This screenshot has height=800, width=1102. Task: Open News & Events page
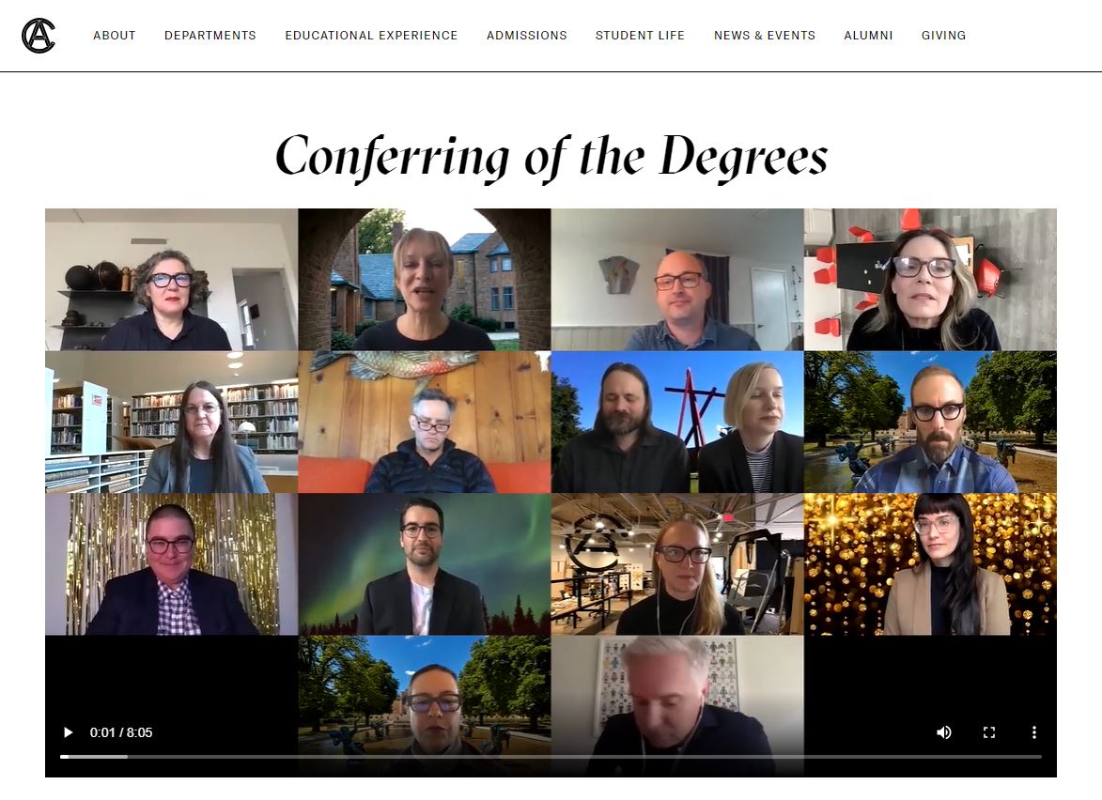click(x=765, y=36)
